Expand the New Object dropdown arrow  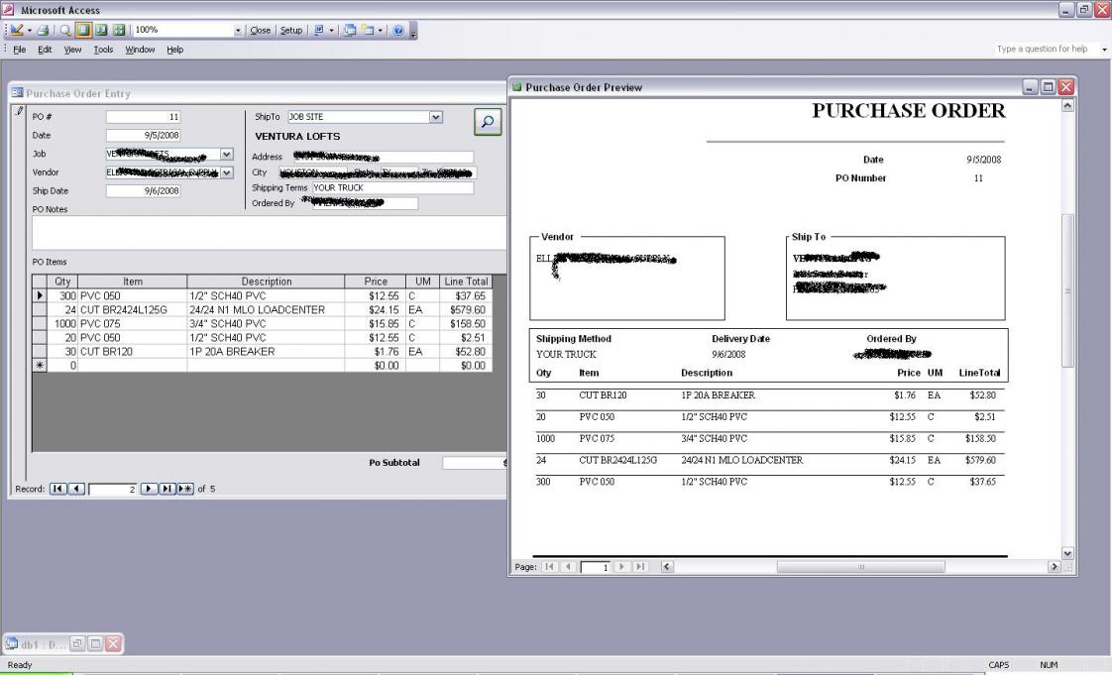click(x=381, y=31)
